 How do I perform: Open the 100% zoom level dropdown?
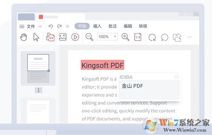point(107,37)
